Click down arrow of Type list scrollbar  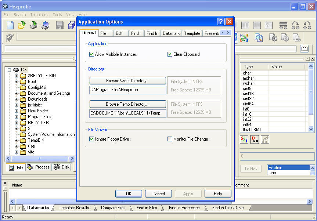[311, 129]
